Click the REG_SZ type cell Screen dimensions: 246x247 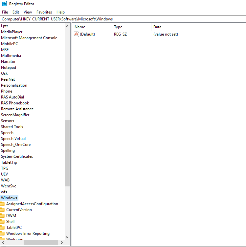click(120, 34)
